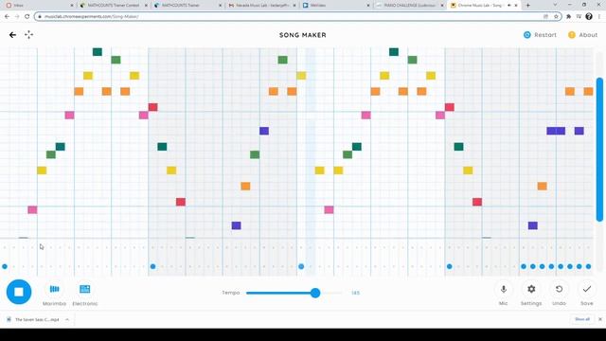606x341 pixels.
Task: Go back to Music Lab home arrow
Action: [12, 35]
